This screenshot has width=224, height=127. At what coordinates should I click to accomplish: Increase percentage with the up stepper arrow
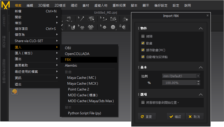point(198,81)
